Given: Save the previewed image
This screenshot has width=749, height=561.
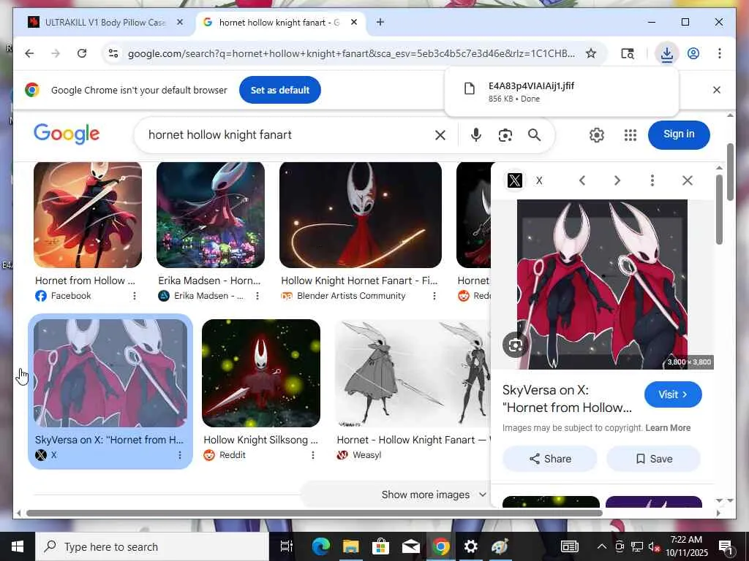Looking at the screenshot, I should point(653,459).
